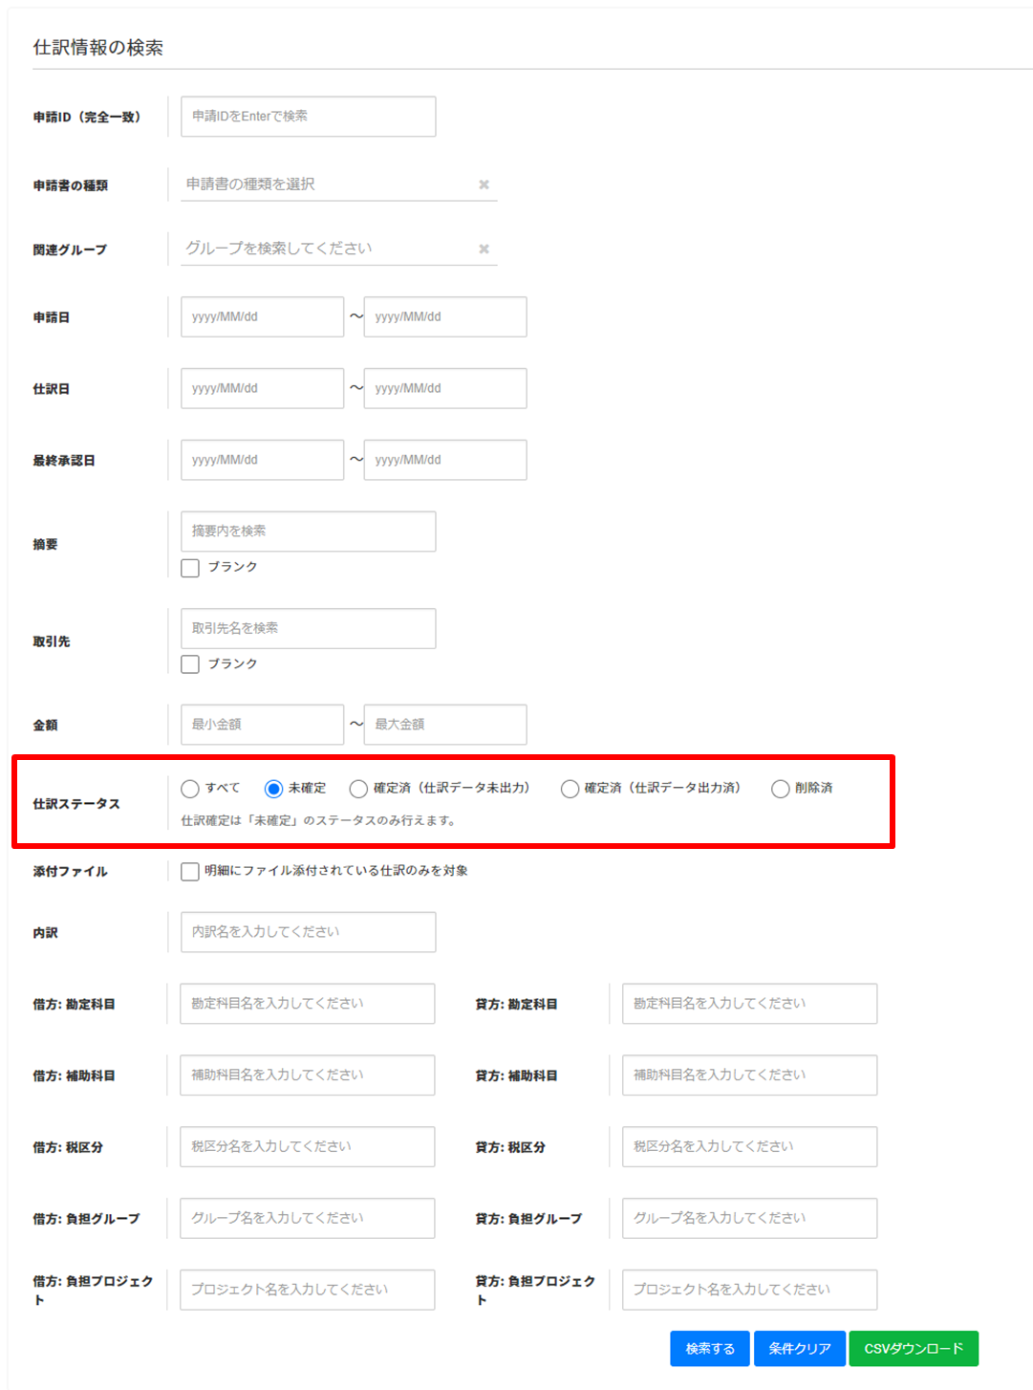Choose 確定済（仕訳データ未出力） status
This screenshot has height=1390, width=1033.
(358, 789)
